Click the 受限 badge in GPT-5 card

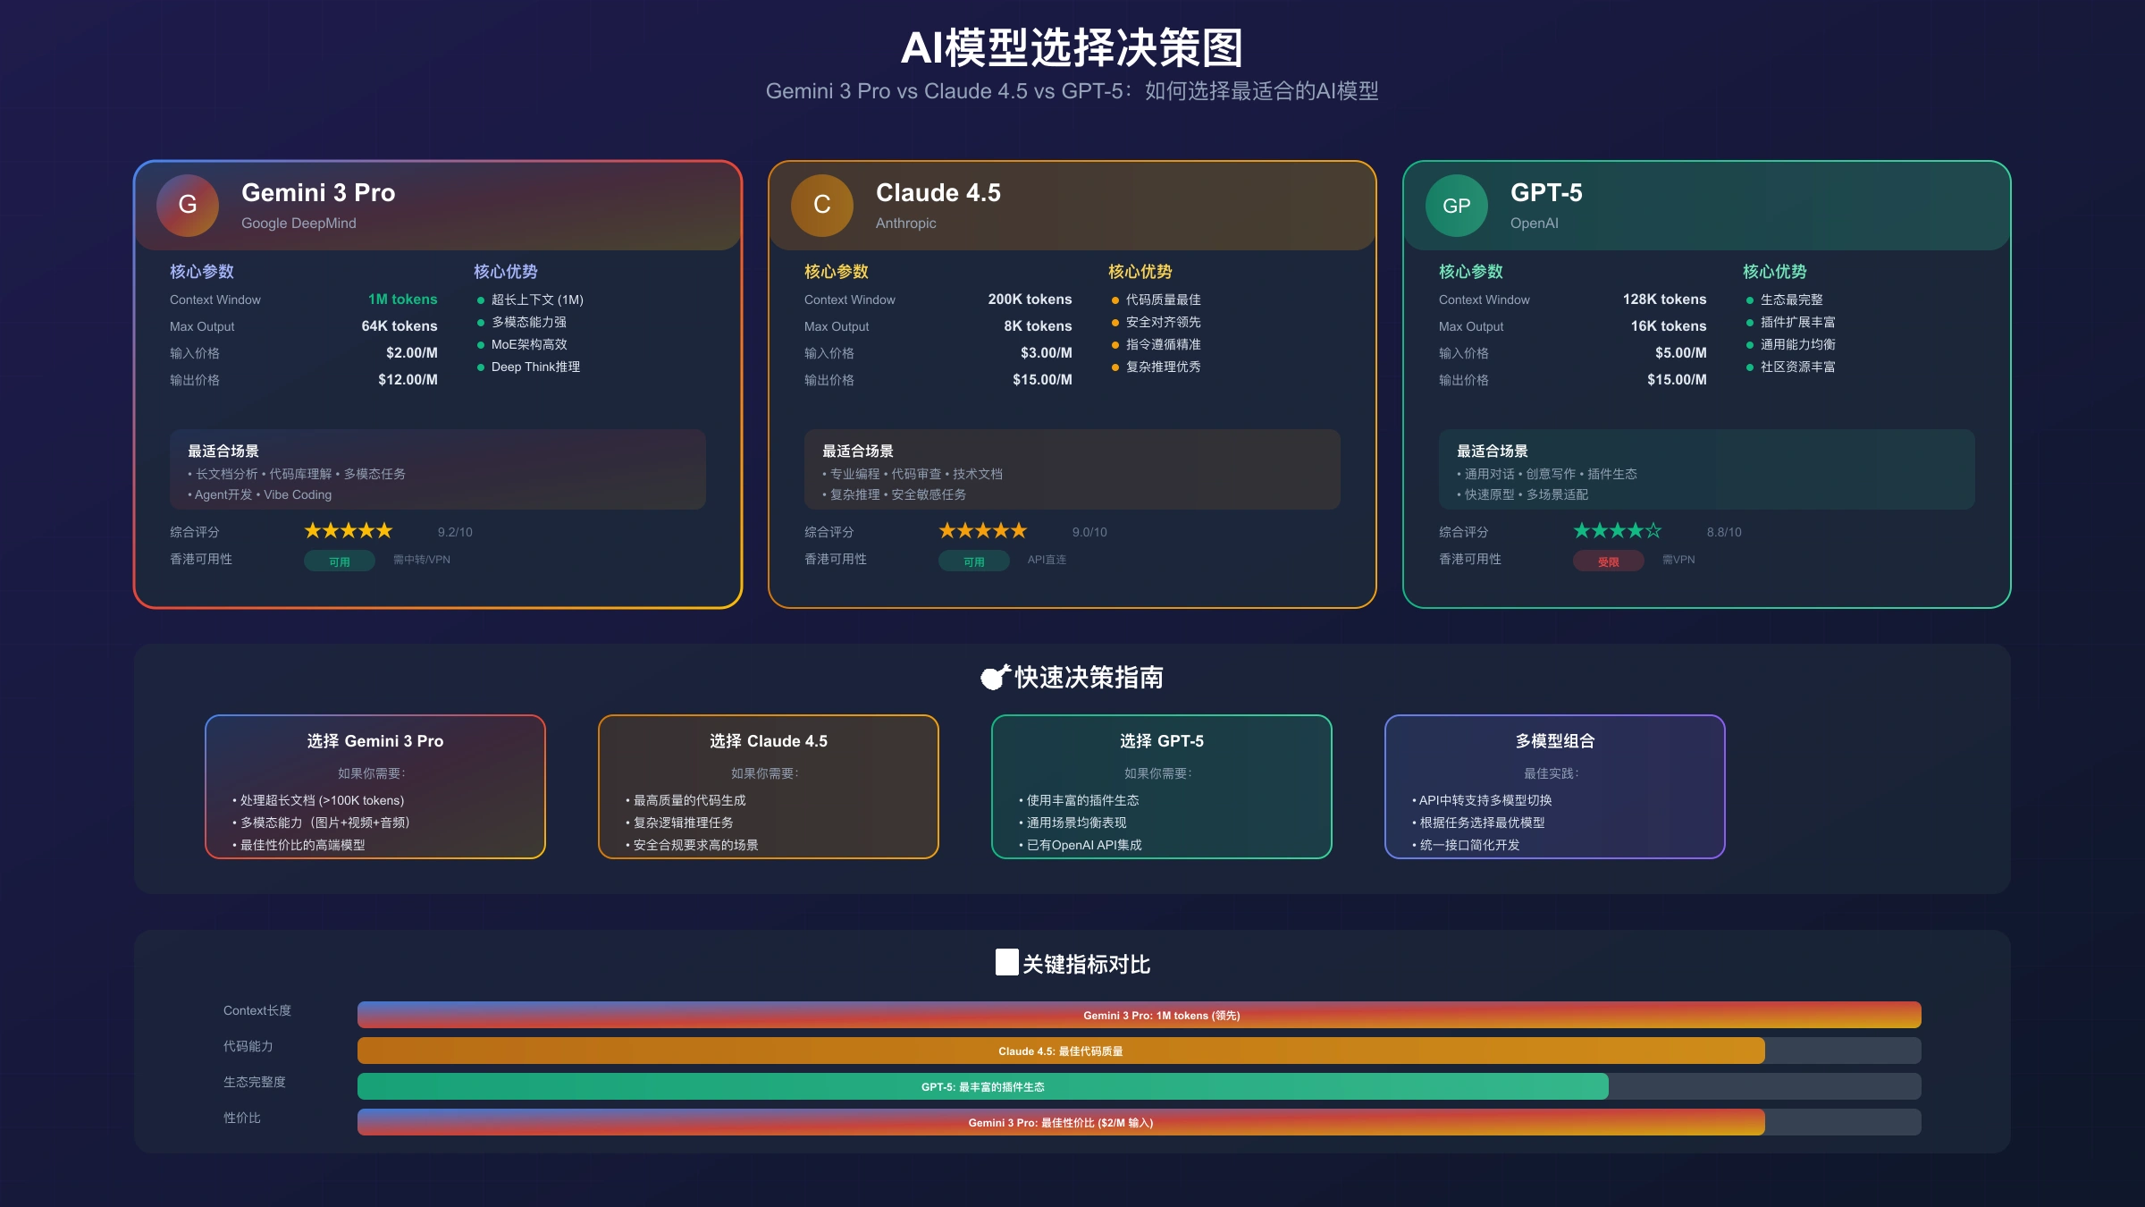(x=1609, y=561)
